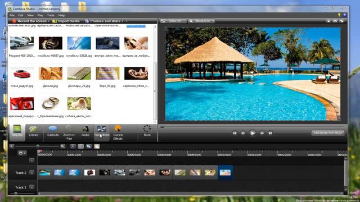Click the timeline zoom slider handle

point(38,146)
